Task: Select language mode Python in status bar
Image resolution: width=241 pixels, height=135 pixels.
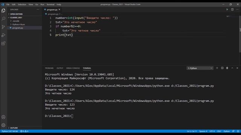Action: [x=227, y=131]
